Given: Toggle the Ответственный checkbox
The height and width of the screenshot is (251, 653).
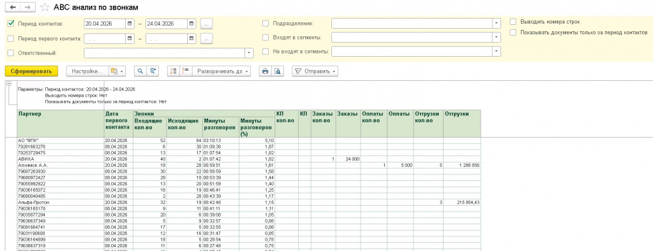Looking at the screenshot, I should click(x=11, y=53).
